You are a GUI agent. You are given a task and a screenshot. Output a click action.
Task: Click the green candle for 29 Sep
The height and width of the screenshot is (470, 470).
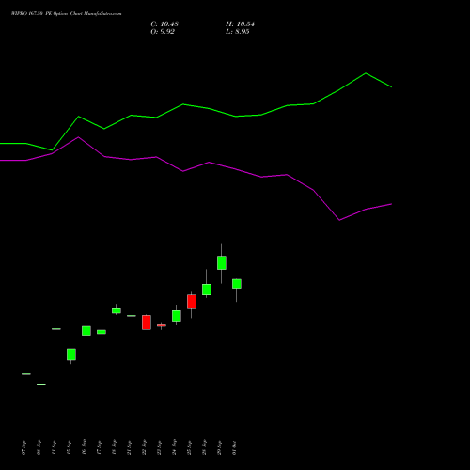click(222, 262)
